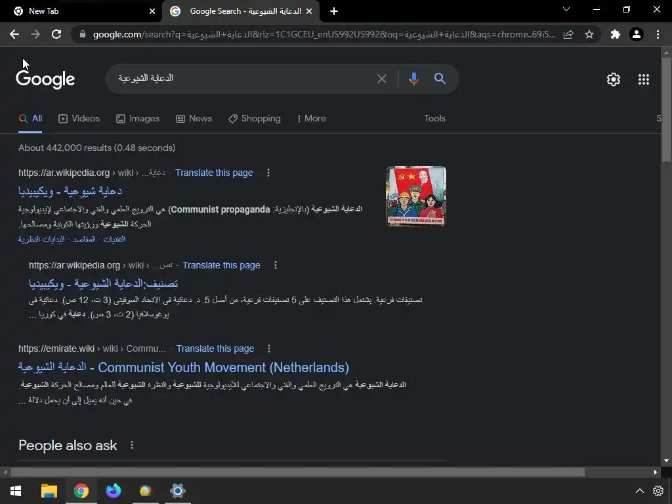Open File Explorer from taskbar
Viewport: 672px width, 504px height.
point(49,491)
